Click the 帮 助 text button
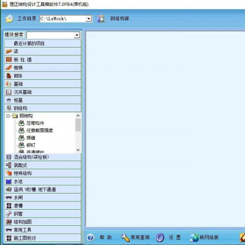Image resolution: width=245 pixels, height=245 pixels. click(x=106, y=237)
